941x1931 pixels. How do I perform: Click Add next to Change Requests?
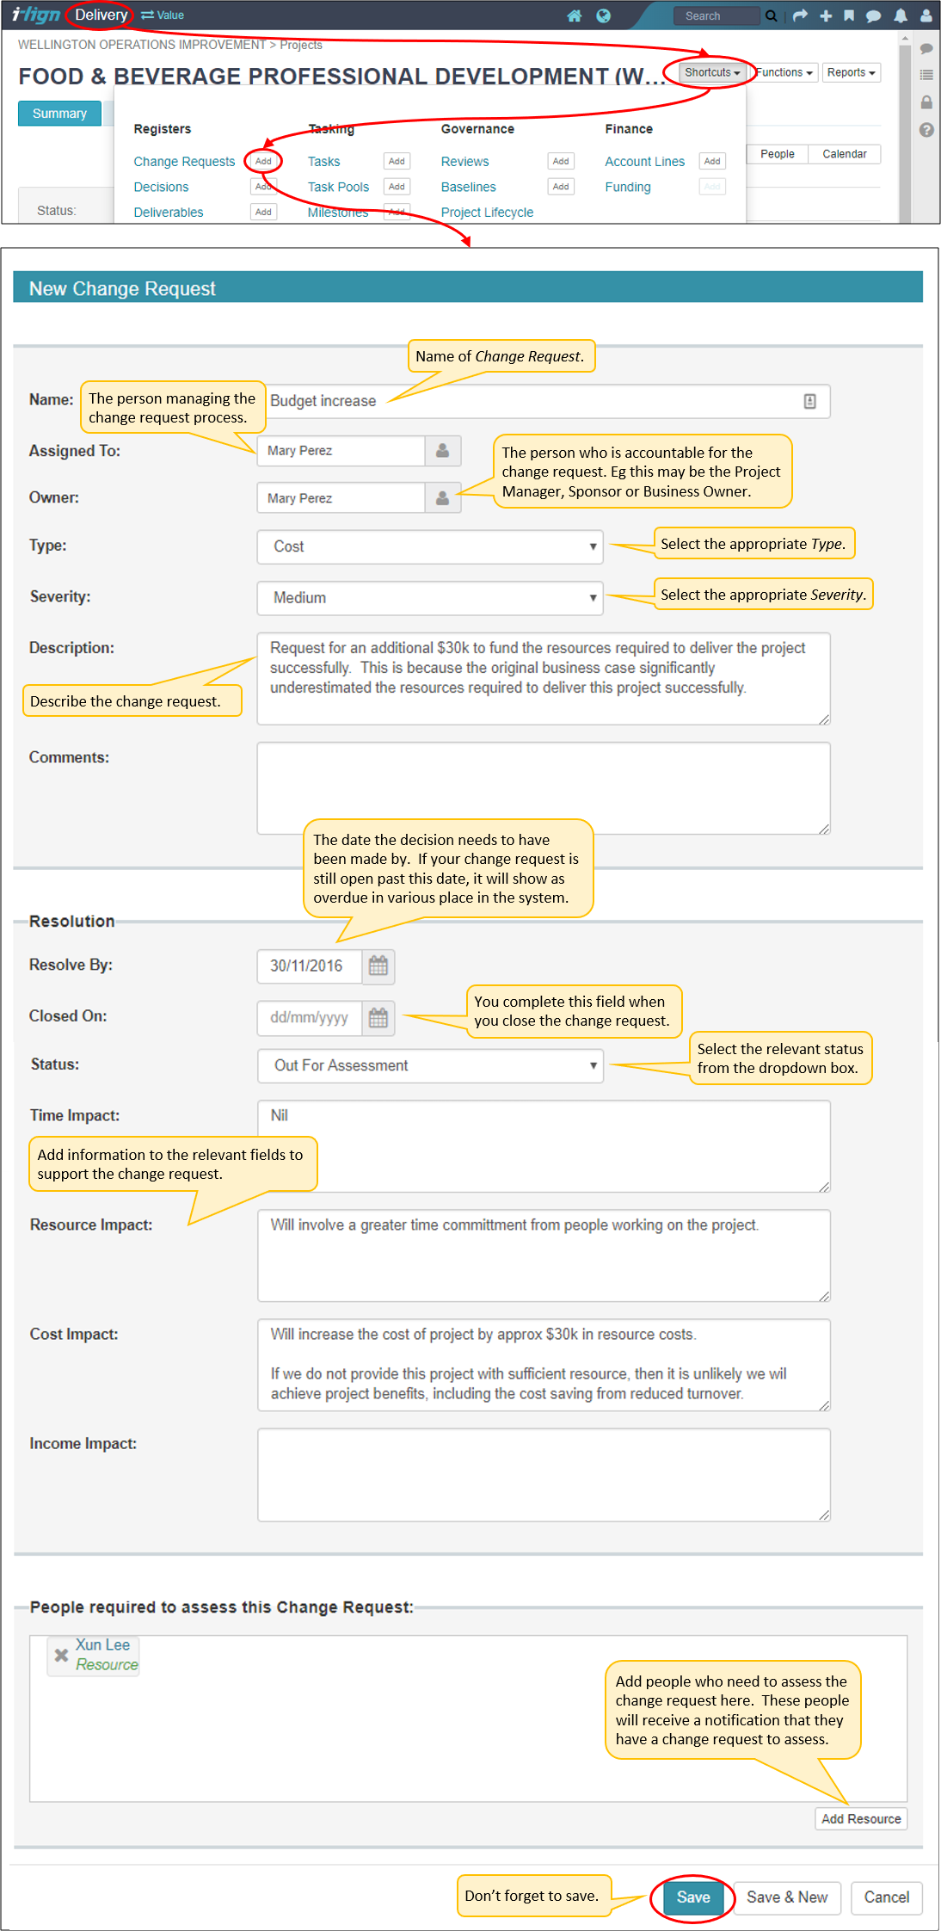[x=263, y=161]
